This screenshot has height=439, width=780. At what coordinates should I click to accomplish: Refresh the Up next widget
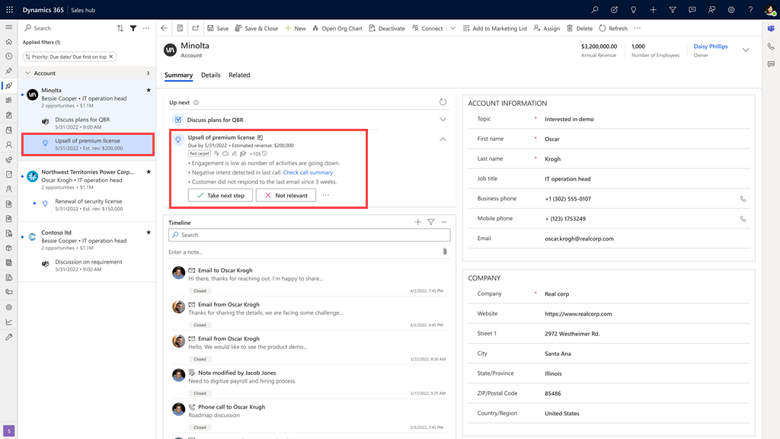443,102
